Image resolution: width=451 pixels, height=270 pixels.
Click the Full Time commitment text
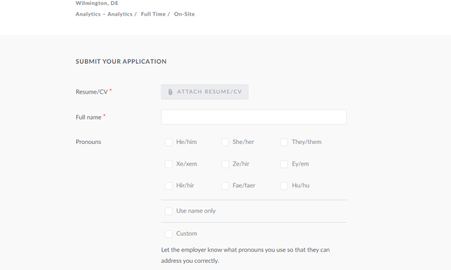pyautogui.click(x=153, y=14)
